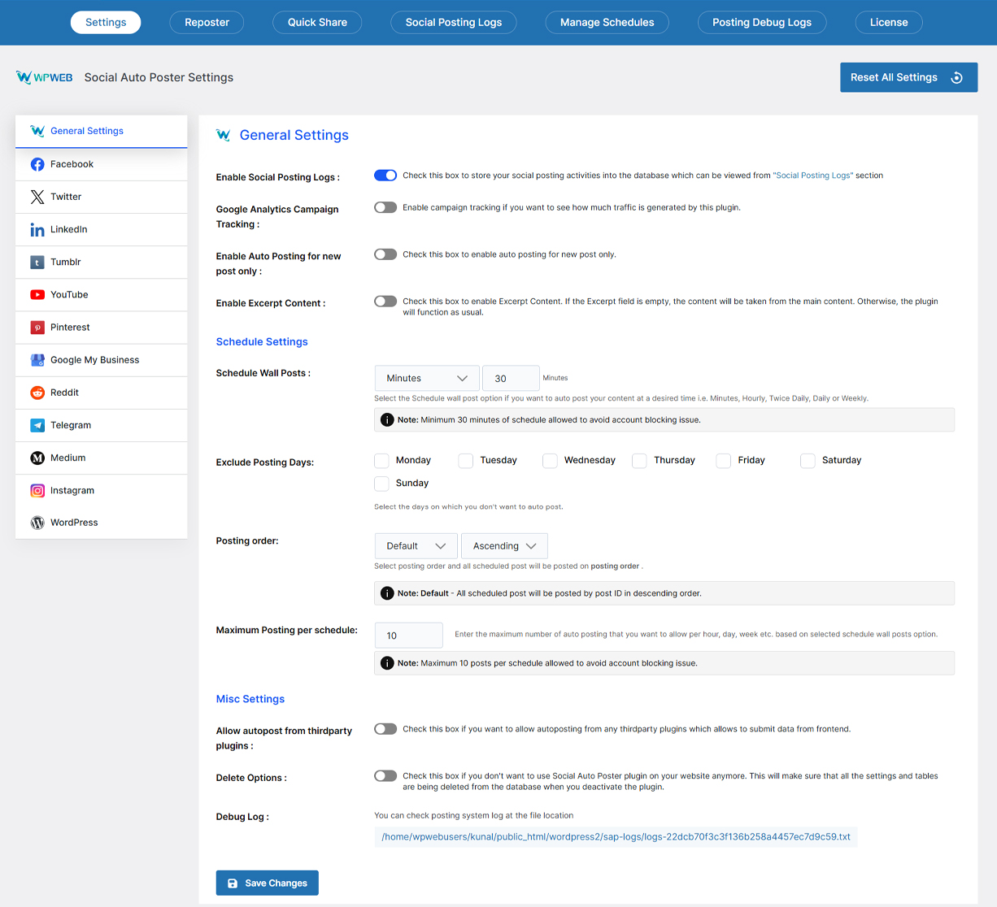Click the X Twitter icon in sidebar

pyautogui.click(x=37, y=197)
